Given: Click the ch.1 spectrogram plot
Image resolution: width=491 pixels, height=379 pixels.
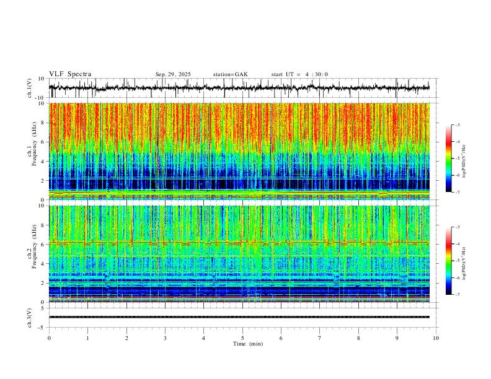Looking at the screenshot, I should click(x=239, y=151).
